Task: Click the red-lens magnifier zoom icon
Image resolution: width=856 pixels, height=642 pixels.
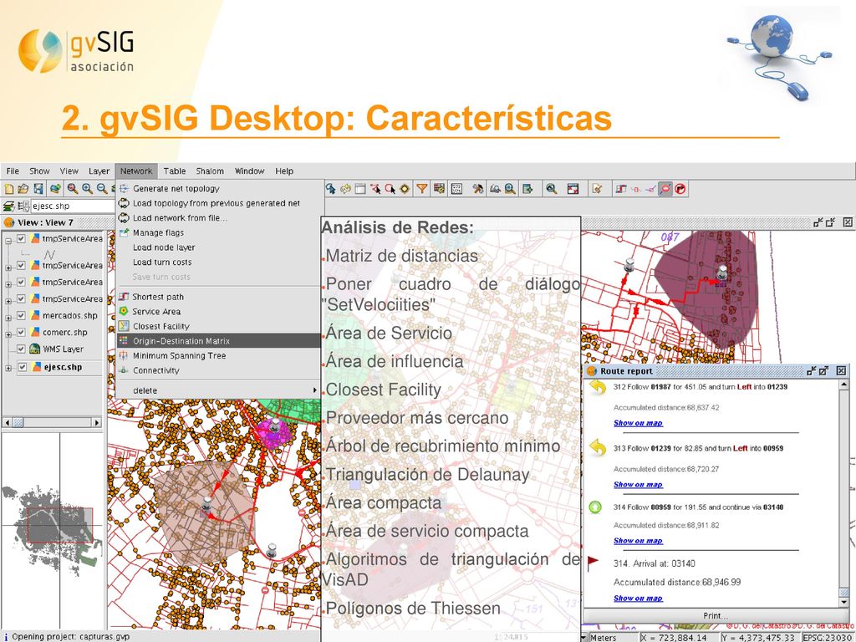Action: tap(73, 189)
